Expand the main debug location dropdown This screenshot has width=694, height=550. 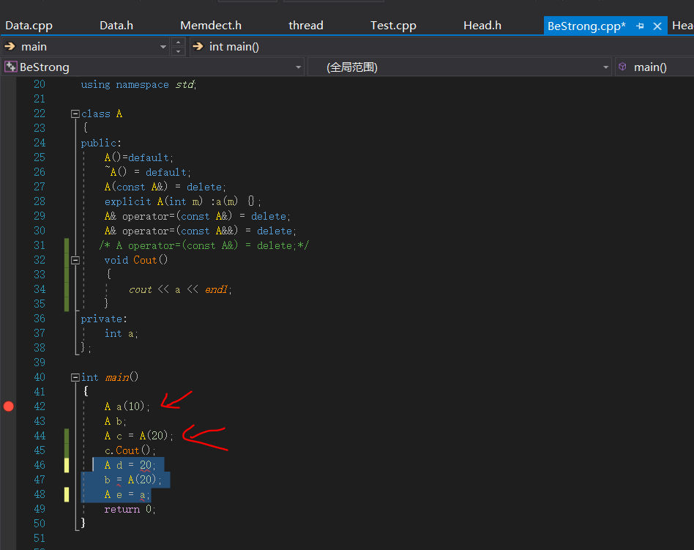[163, 46]
